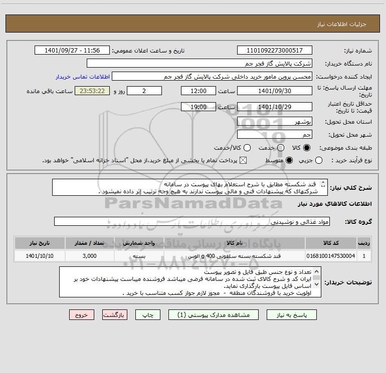Click the page title جزئیات اطلاعات نیاز
This screenshot has width=386, height=373.
342,24
